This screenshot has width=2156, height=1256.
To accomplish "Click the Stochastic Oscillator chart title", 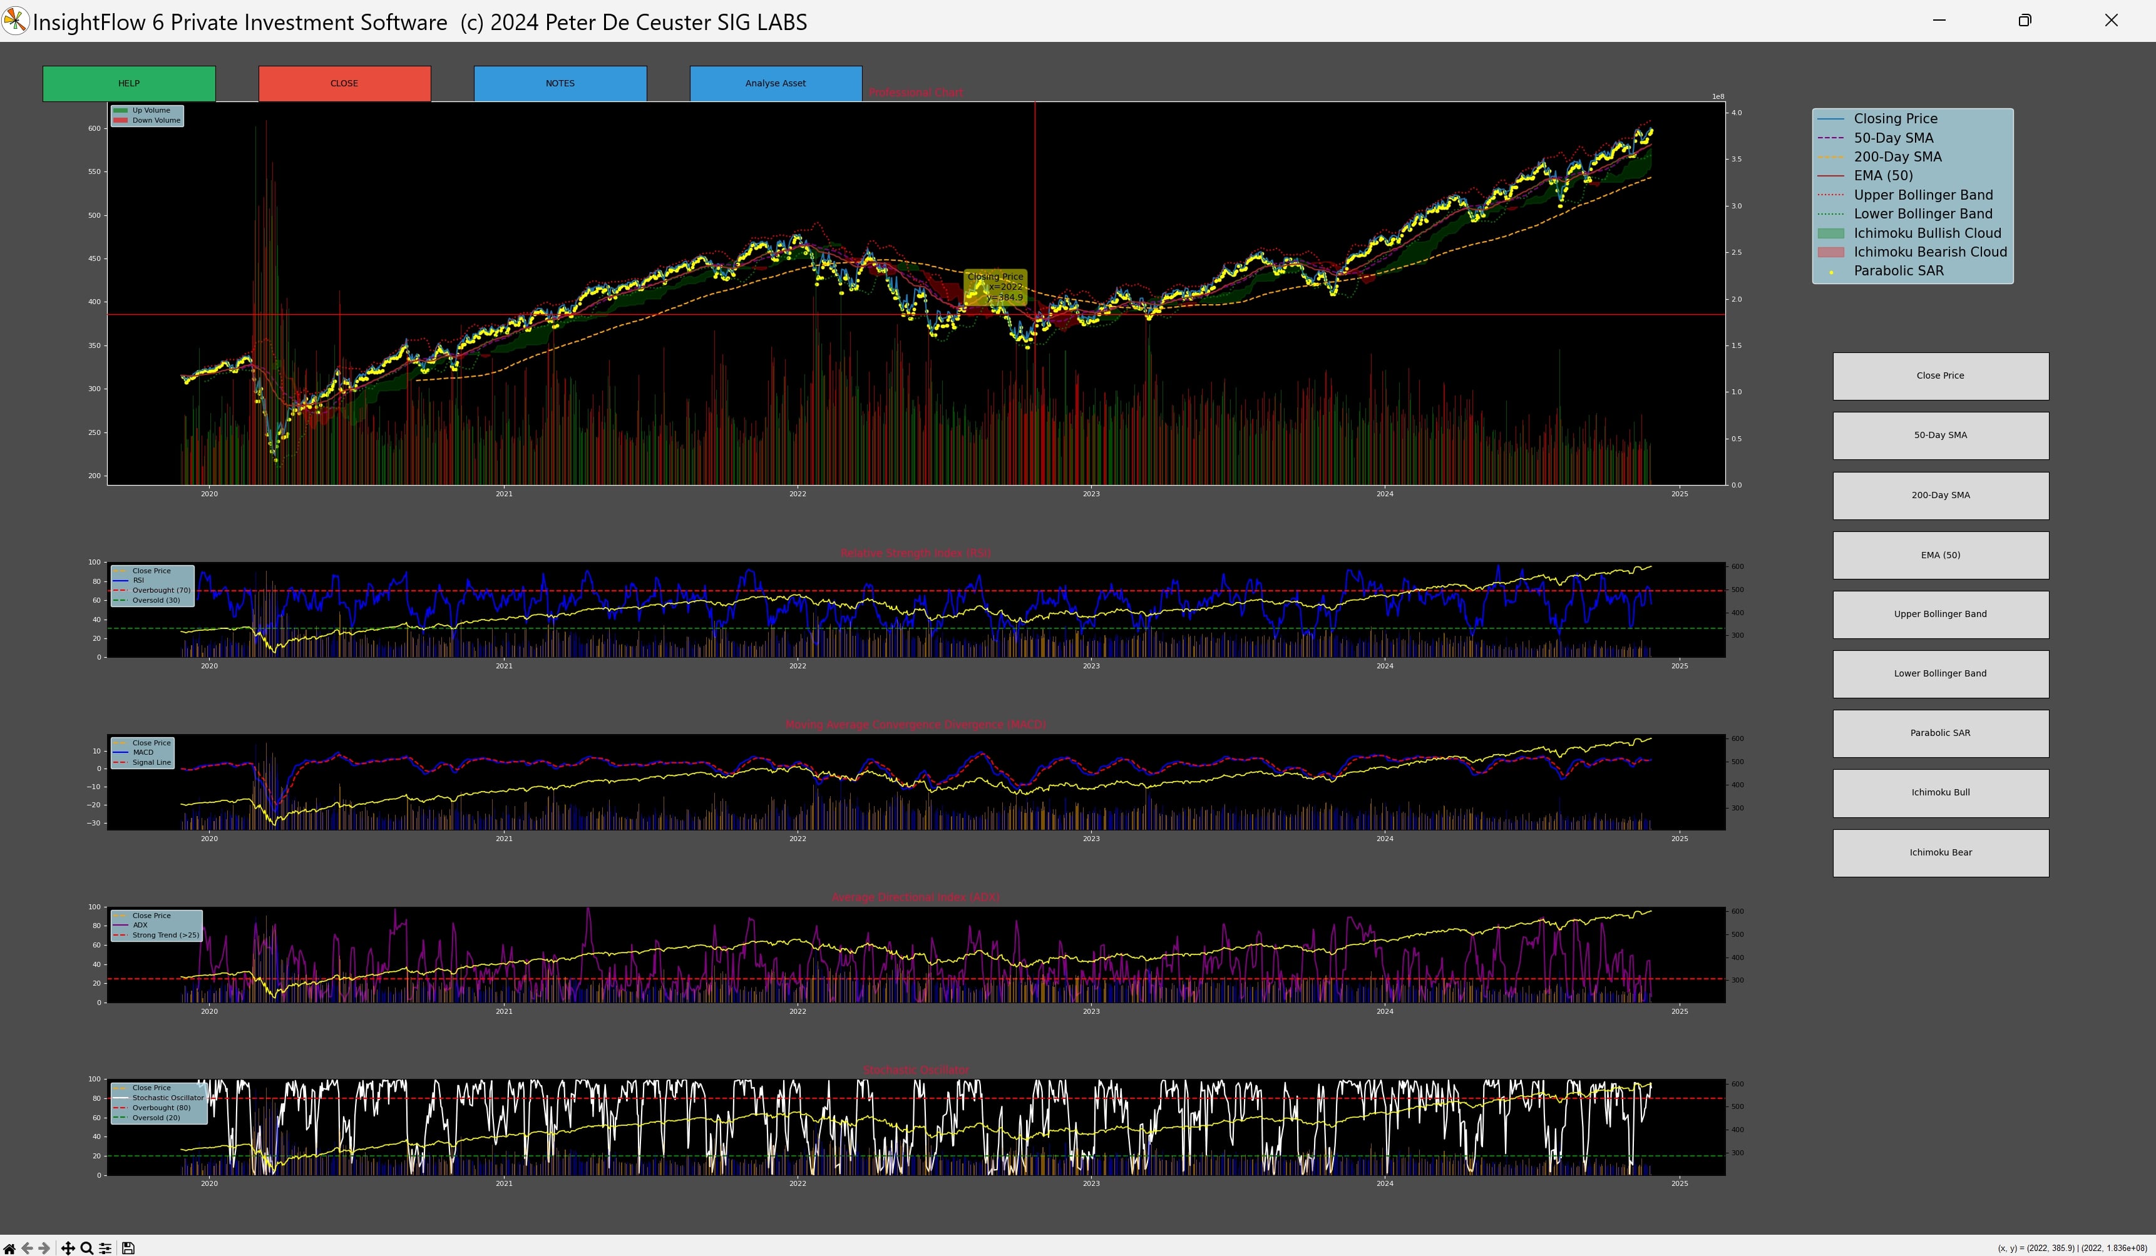I will [x=915, y=1071].
